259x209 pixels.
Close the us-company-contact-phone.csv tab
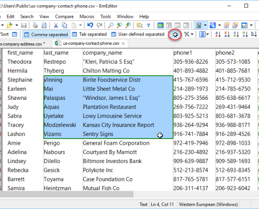point(123,43)
